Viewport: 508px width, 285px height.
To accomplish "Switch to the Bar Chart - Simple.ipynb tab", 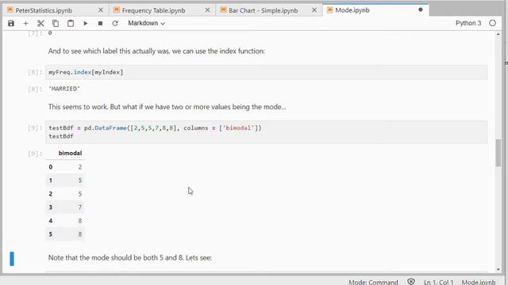I will point(263,10).
